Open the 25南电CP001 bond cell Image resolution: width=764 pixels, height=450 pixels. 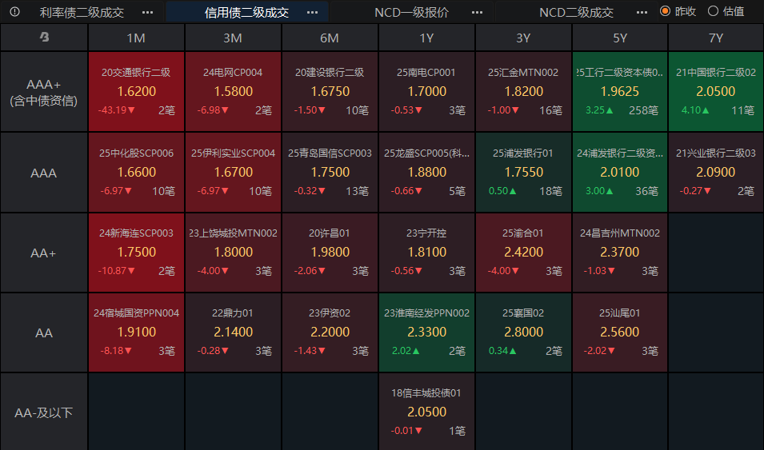[426, 92]
